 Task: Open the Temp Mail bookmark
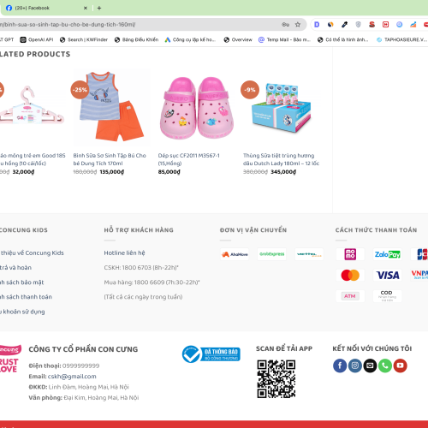pyautogui.click(x=284, y=39)
